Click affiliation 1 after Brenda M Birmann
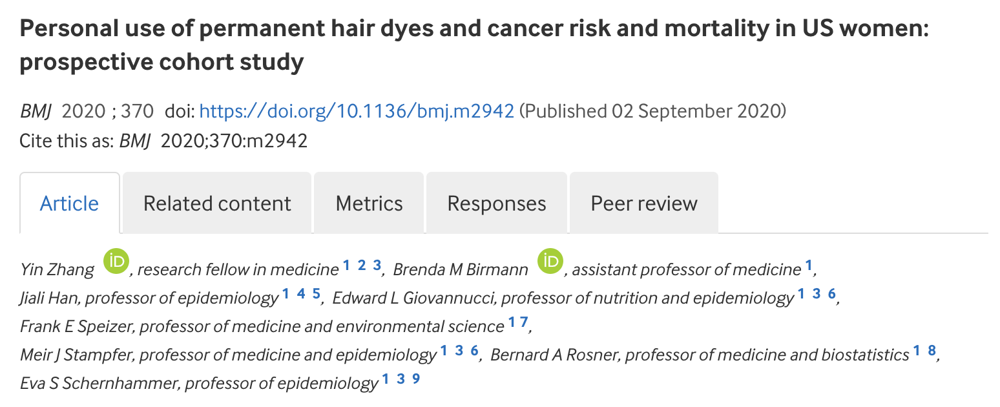 coord(808,265)
